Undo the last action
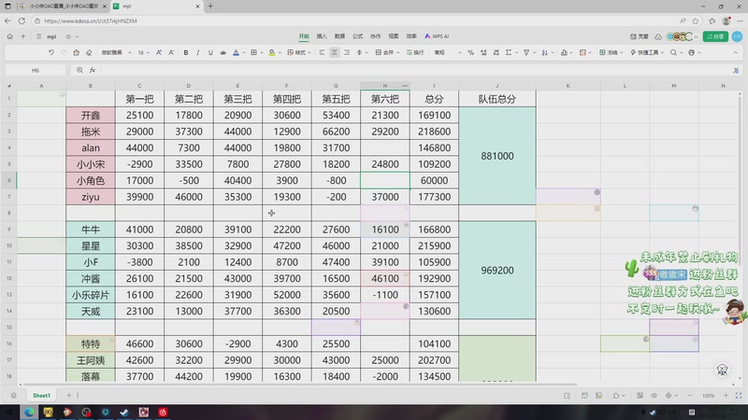Viewport: 748px width, 420px height. point(51,52)
